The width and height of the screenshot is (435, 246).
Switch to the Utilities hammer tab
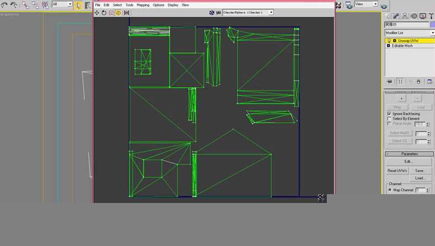431,16
